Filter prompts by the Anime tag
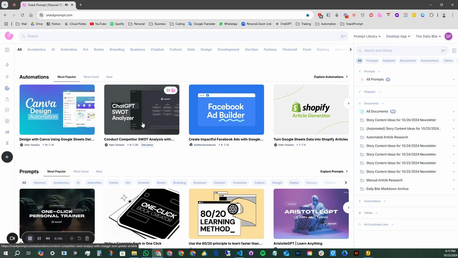Image resolution: width=458 pixels, height=258 pixels. [x=113, y=183]
